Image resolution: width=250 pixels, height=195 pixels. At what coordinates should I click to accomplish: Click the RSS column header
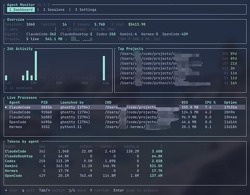(185, 102)
